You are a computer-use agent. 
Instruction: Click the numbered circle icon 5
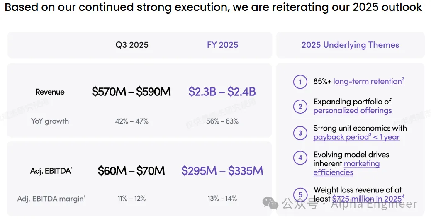(300, 194)
